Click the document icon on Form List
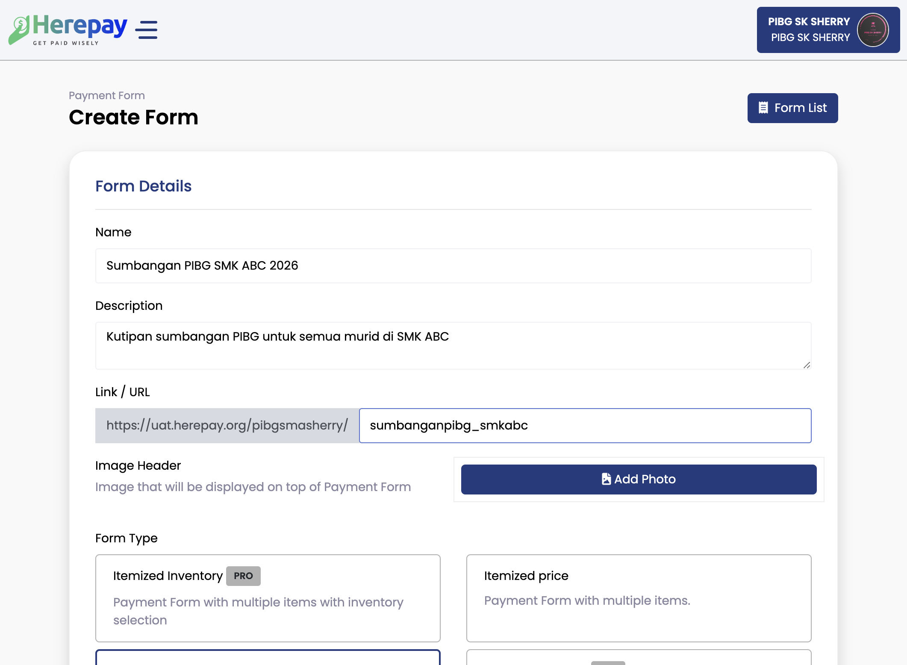Image resolution: width=907 pixels, height=665 pixels. click(763, 108)
